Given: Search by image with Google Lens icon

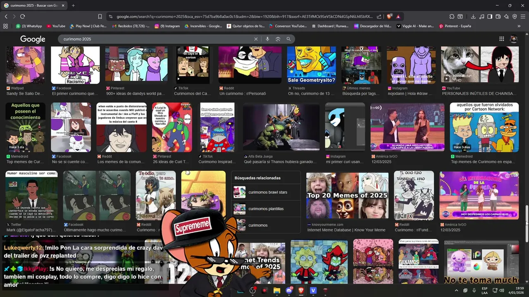Looking at the screenshot, I should [x=278, y=39].
